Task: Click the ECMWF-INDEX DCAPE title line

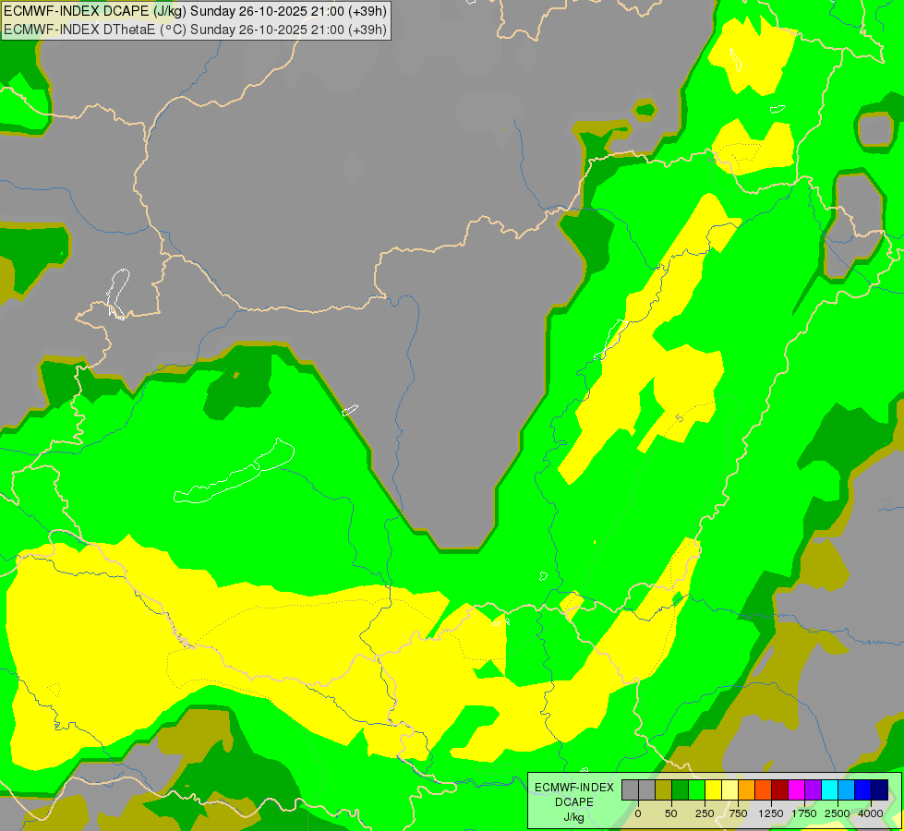Action: tap(196, 11)
